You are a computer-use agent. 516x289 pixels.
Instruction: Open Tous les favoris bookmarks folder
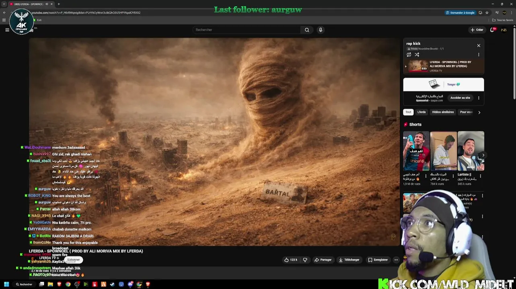coord(503,20)
